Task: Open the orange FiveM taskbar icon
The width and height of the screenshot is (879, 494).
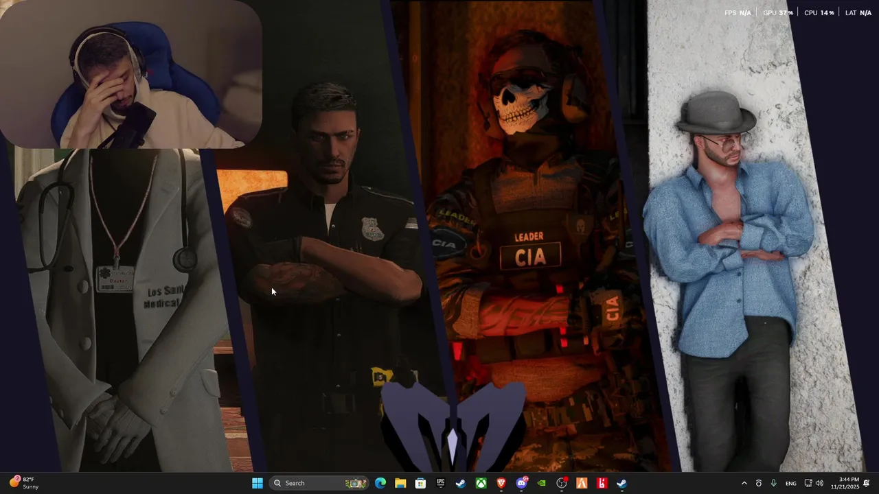Action: 582,483
